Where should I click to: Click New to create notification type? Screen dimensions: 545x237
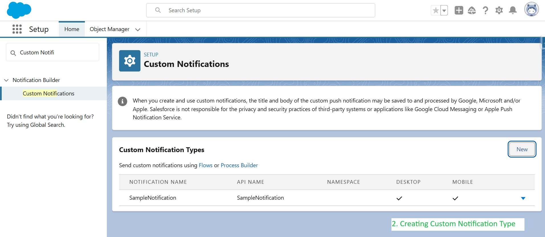pos(522,149)
